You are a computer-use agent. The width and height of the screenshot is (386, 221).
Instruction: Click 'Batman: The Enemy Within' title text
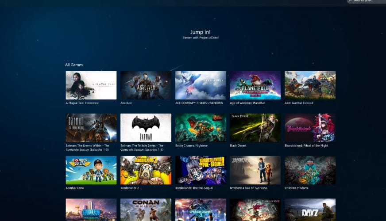[x=87, y=148]
